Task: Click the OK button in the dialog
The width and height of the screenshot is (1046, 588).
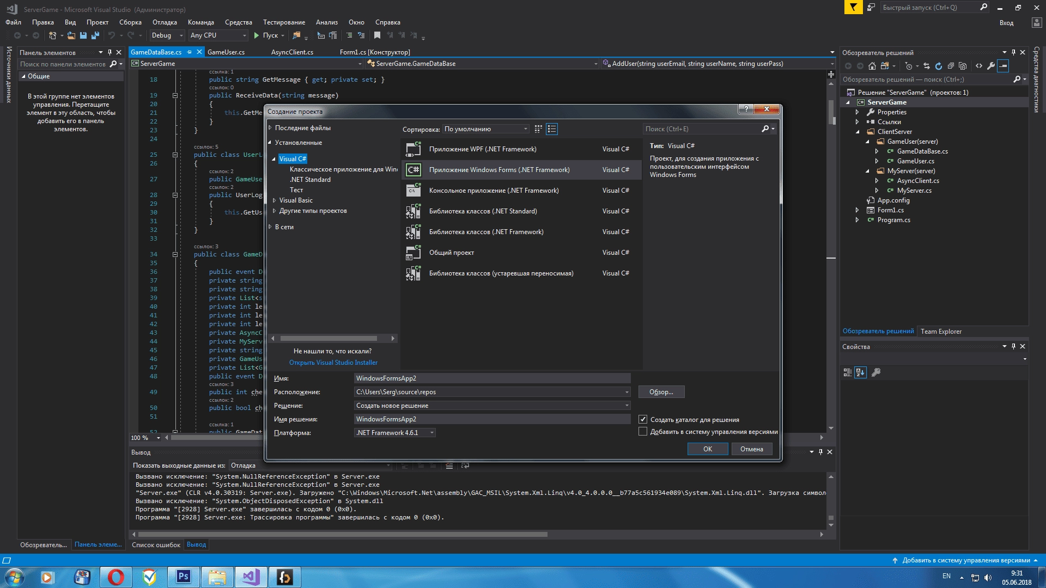Action: pos(708,449)
